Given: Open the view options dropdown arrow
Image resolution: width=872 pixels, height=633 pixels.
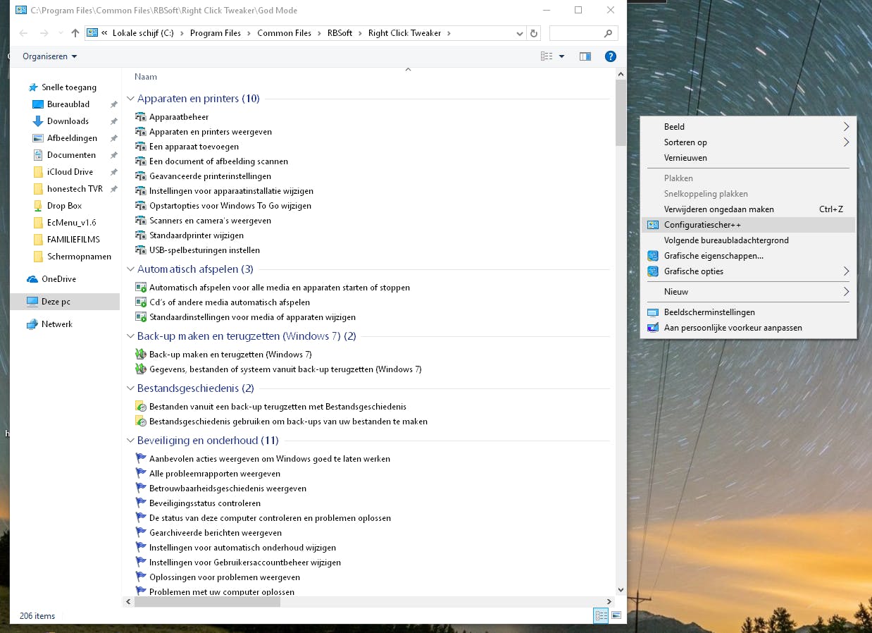Looking at the screenshot, I should [561, 56].
